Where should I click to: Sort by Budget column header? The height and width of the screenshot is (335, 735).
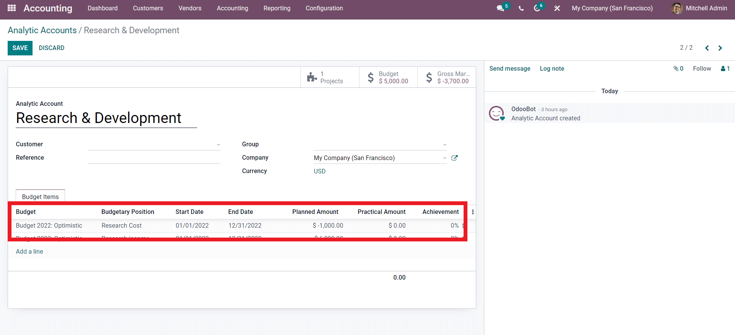(x=26, y=212)
